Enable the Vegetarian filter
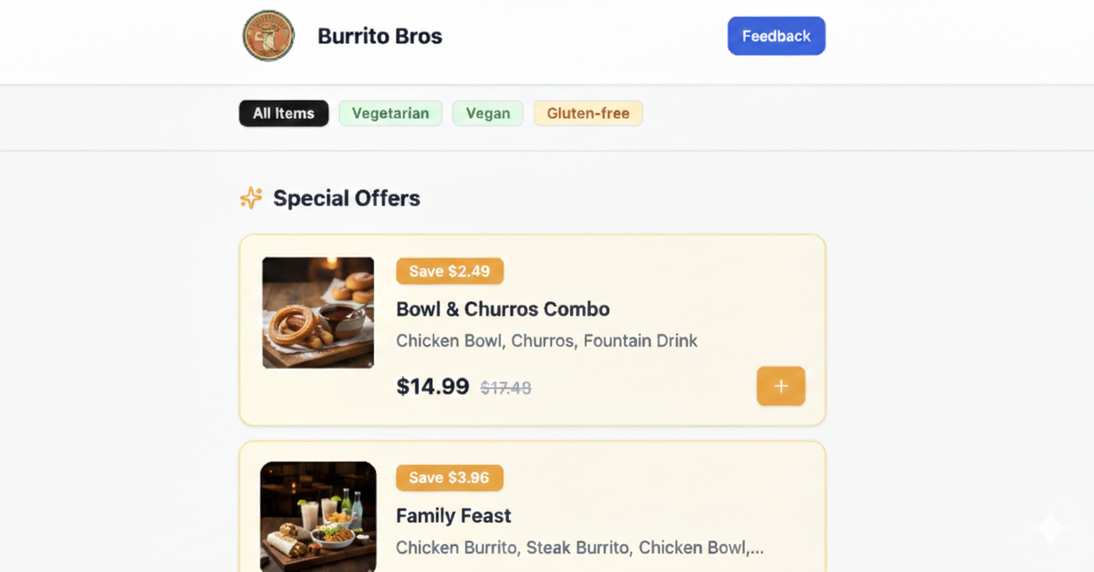The width and height of the screenshot is (1094, 572). (390, 113)
